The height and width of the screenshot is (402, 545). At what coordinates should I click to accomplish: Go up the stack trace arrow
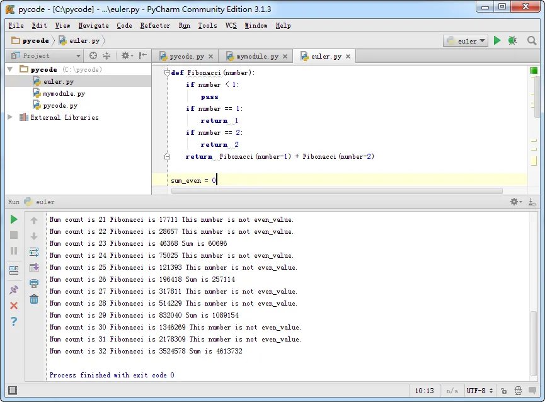point(34,220)
